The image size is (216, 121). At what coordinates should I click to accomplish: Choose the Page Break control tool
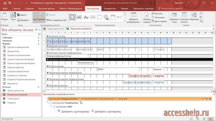pyautogui.click(x=119, y=17)
